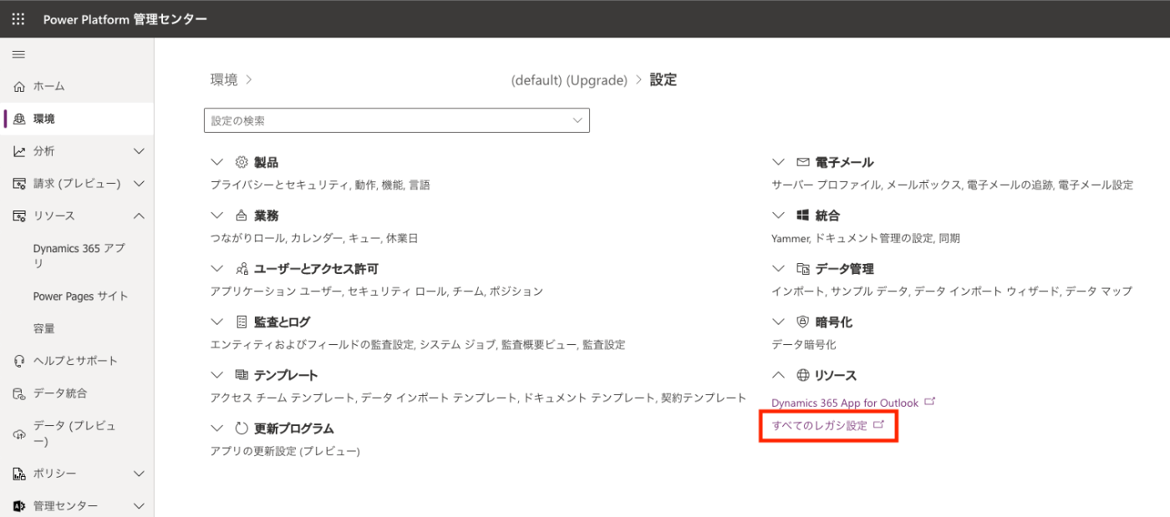This screenshot has width=1170, height=517.
Task: Toggle the 更新プログラム section chevron
Action: pyautogui.click(x=217, y=428)
